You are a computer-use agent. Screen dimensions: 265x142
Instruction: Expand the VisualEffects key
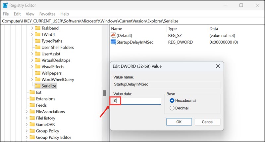32,66
